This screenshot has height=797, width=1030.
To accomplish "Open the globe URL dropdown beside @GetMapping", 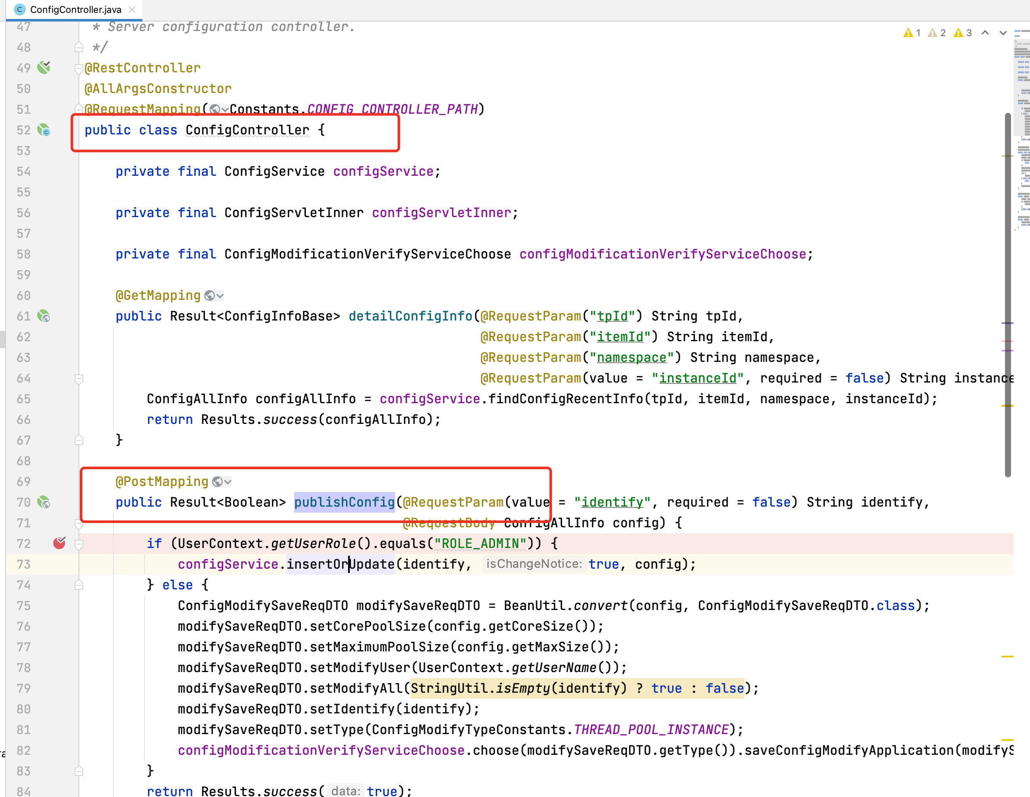I will tap(214, 296).
